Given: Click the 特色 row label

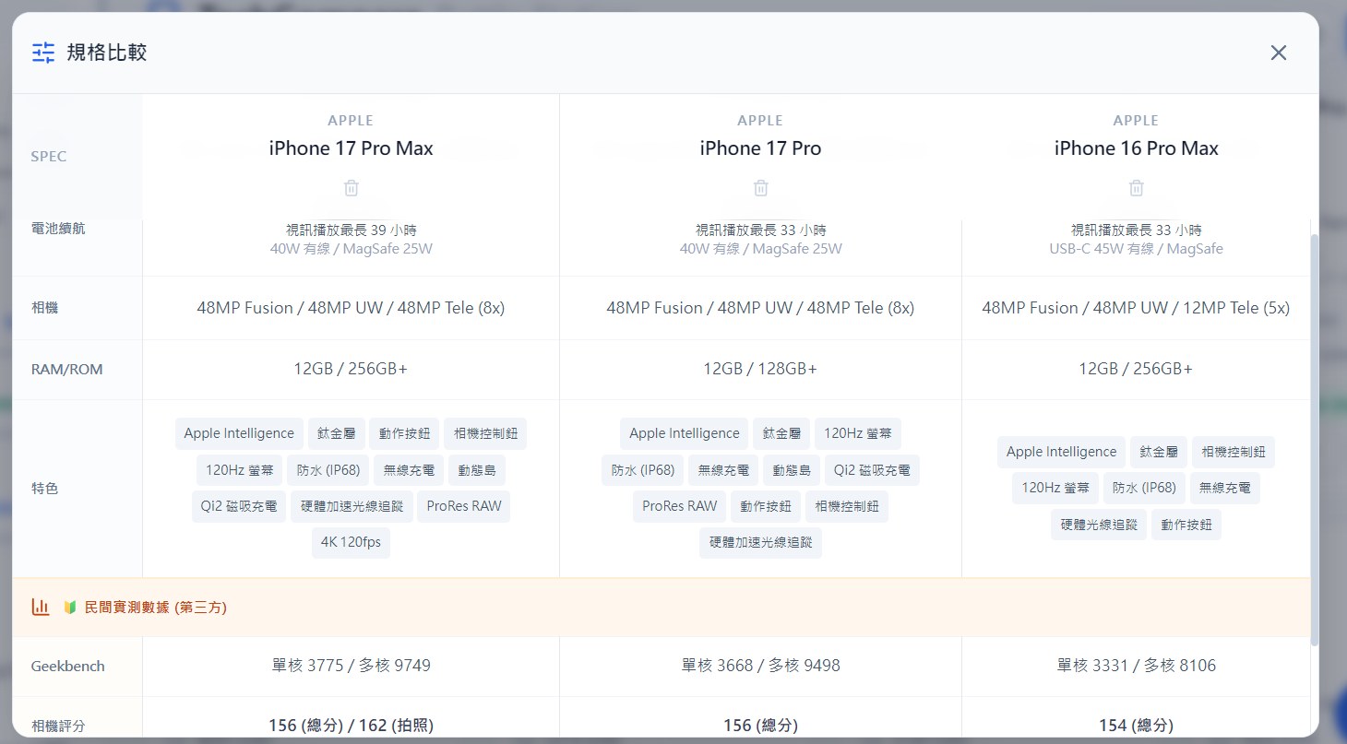Looking at the screenshot, I should click(x=44, y=489).
